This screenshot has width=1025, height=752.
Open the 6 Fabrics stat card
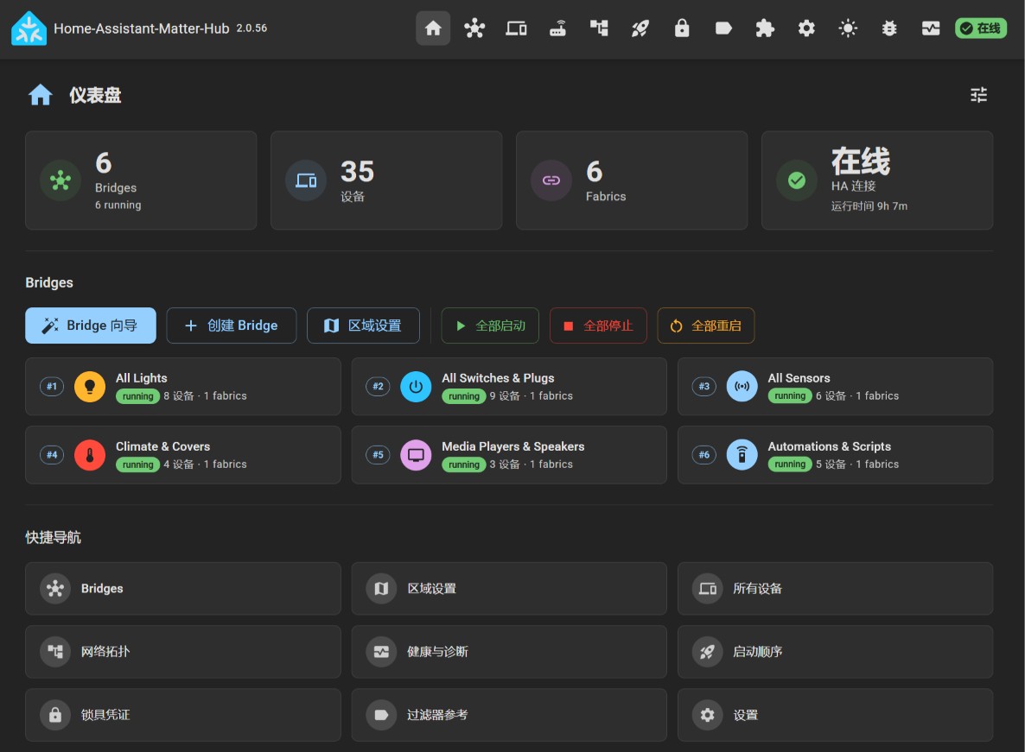coord(632,180)
